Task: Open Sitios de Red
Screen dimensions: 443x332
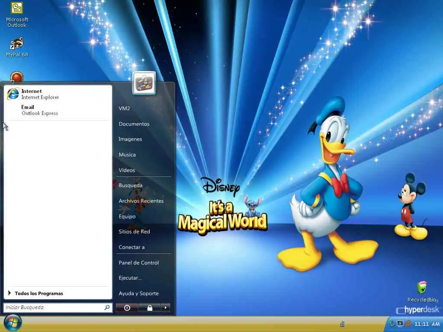Action: [x=134, y=232]
